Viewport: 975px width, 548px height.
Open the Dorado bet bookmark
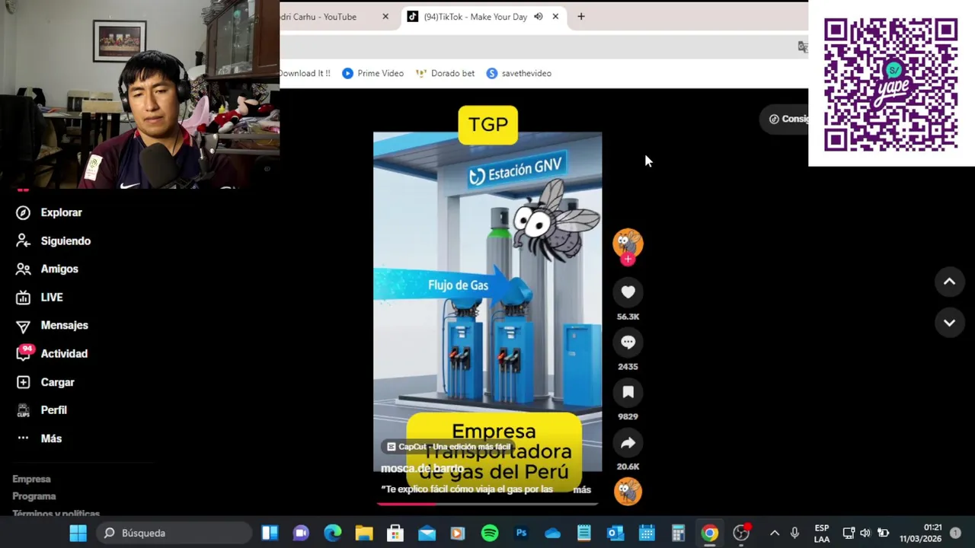445,73
